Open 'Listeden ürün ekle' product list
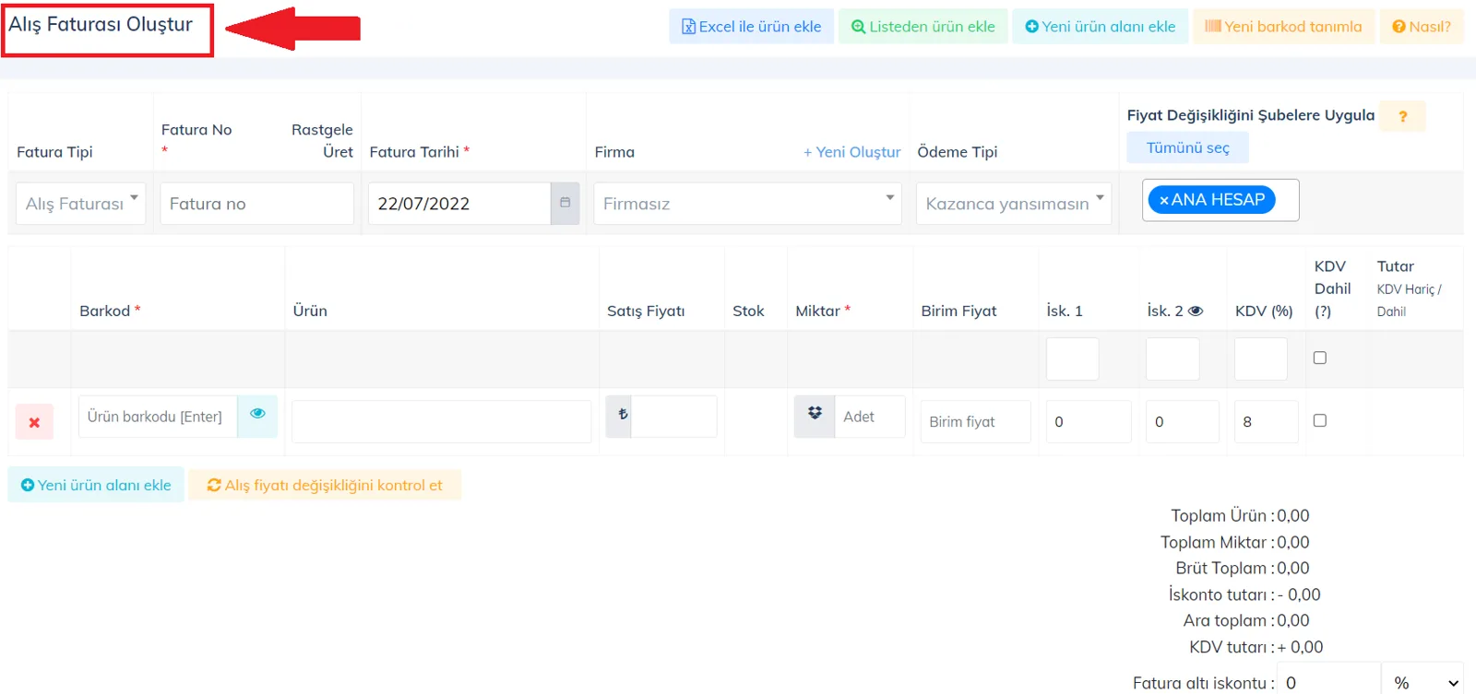1476x694 pixels. (x=922, y=27)
